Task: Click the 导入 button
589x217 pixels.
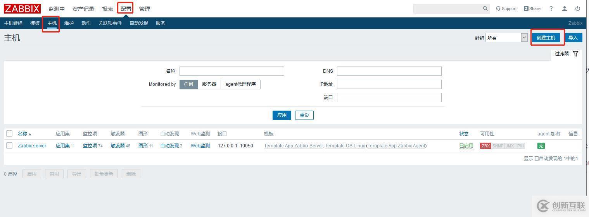Action: (x=573, y=38)
